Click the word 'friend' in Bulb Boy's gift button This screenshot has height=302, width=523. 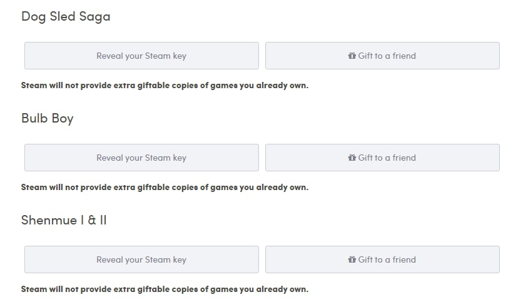404,158
